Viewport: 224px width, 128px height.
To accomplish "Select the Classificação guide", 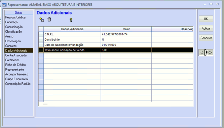I will point(13,32).
